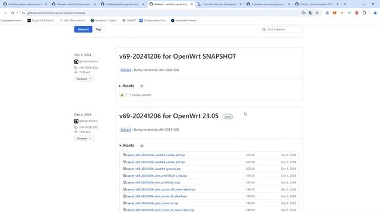Open commit hash link in 23.05 release notes
Viewport: 380px width, 213px height.
[x=126, y=130]
